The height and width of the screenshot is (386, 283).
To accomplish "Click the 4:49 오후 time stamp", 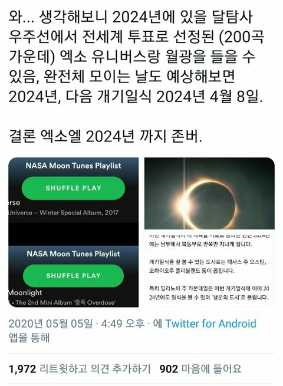I will coord(123,324).
